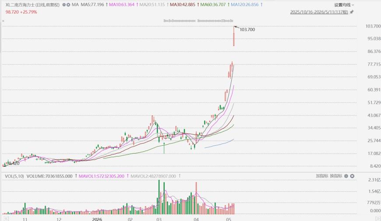Open VOL indicator settings gear
The image size is (381, 221).
coord(346,176)
